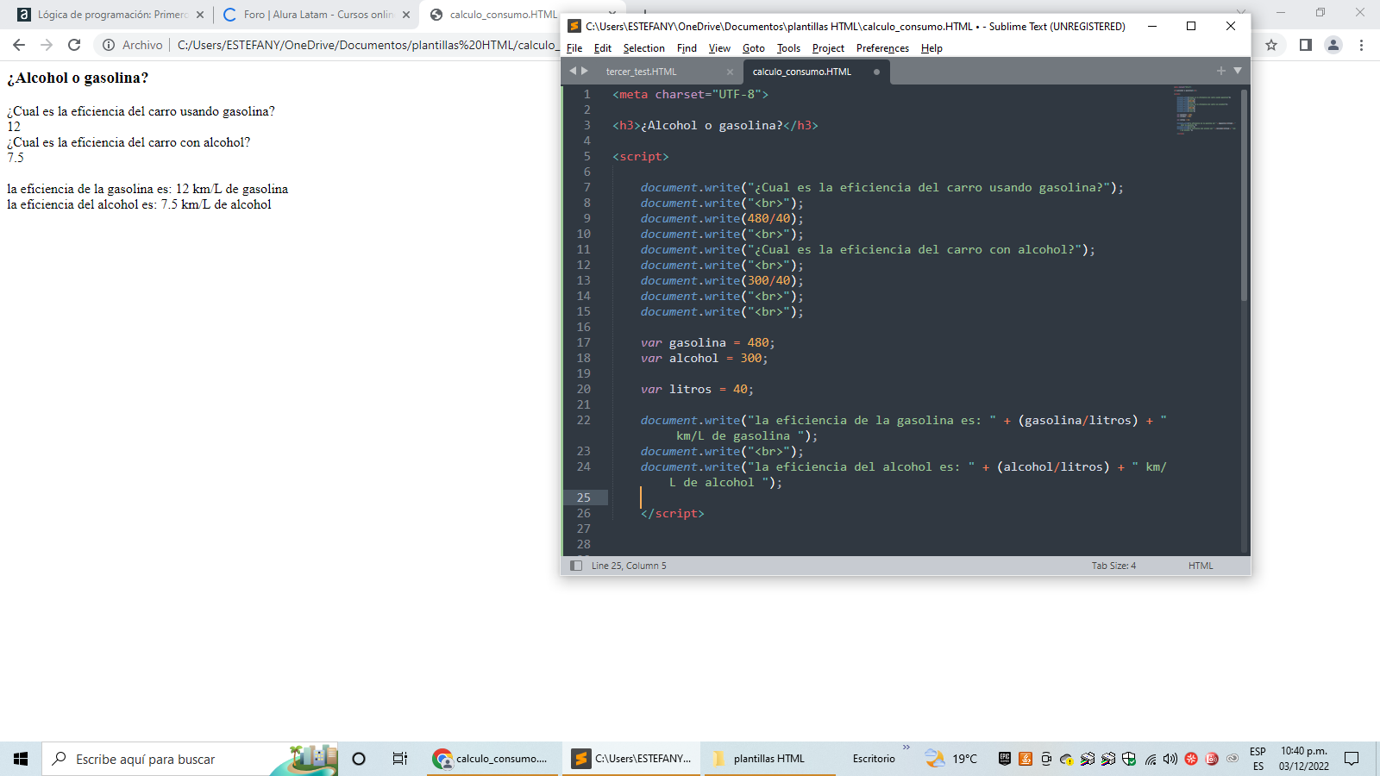The image size is (1380, 776).
Task: Click the var litros = 40 line
Action: point(697,389)
